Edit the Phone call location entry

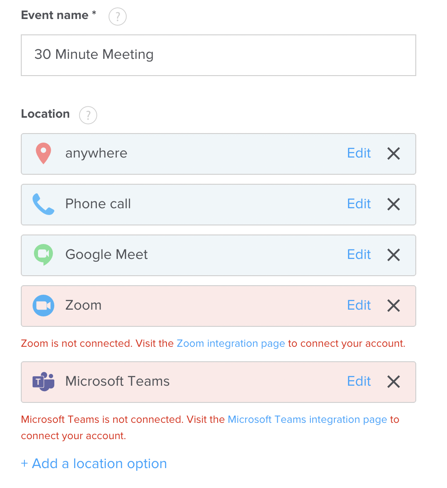[x=359, y=204]
